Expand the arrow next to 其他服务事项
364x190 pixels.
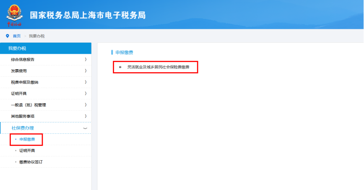[x=86, y=116]
